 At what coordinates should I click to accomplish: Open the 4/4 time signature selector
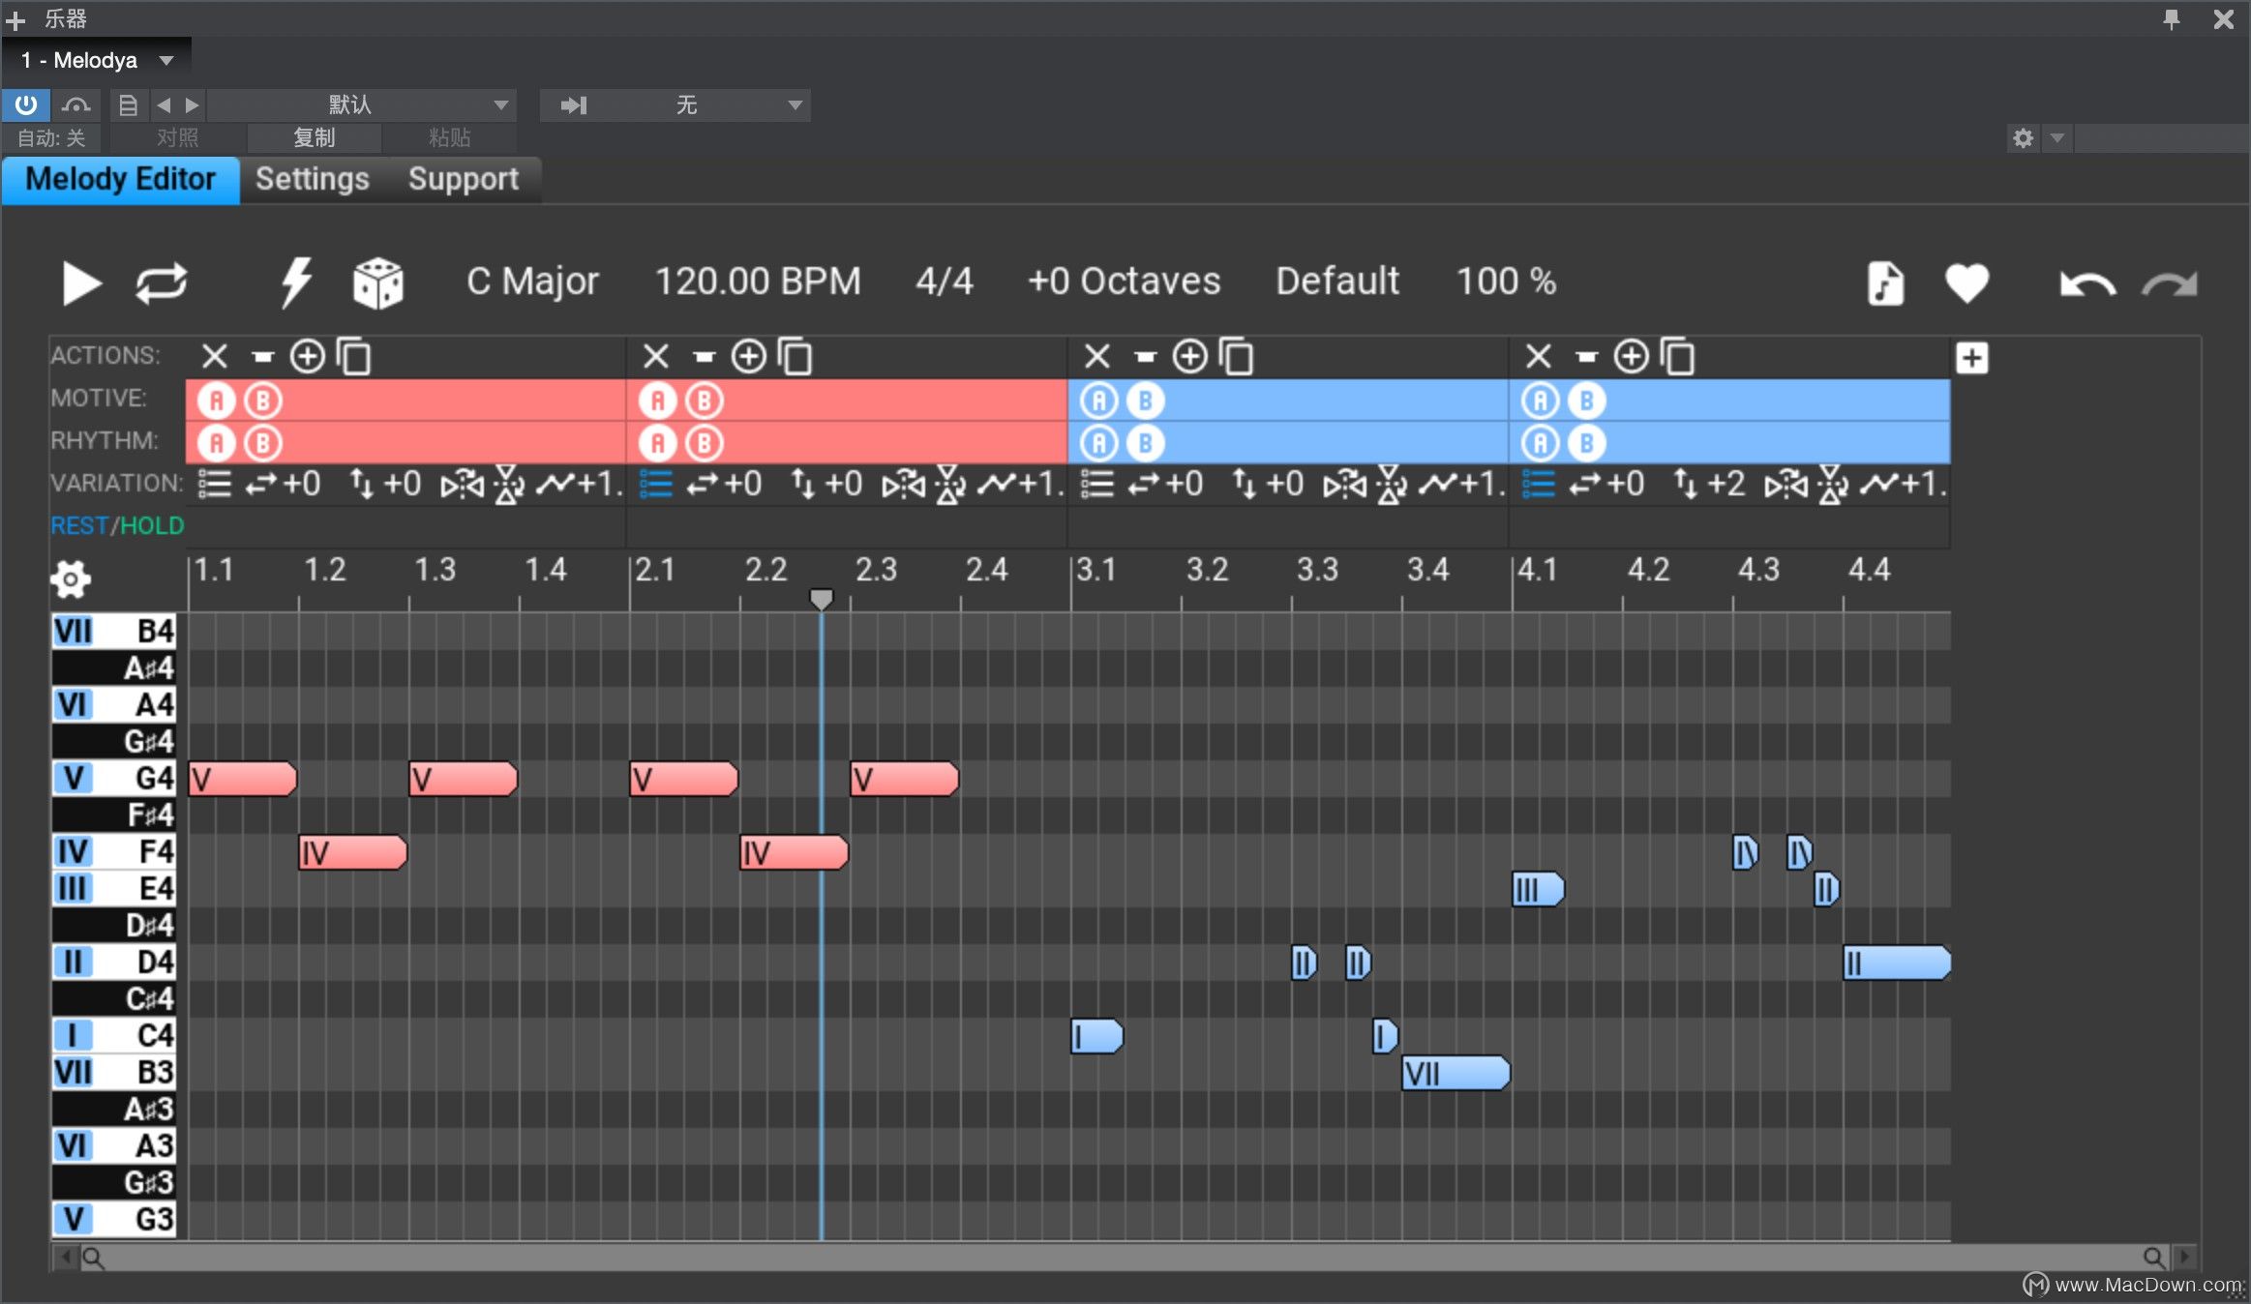point(945,282)
